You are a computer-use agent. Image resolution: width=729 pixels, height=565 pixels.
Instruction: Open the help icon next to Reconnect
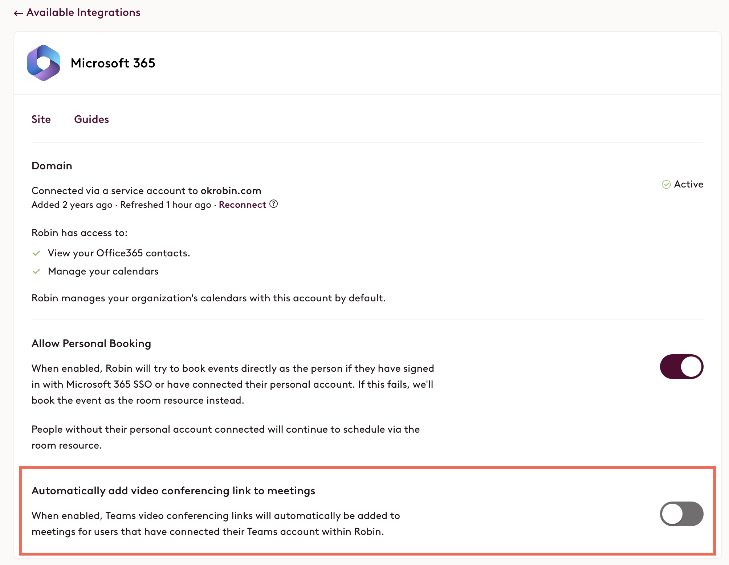click(x=274, y=204)
